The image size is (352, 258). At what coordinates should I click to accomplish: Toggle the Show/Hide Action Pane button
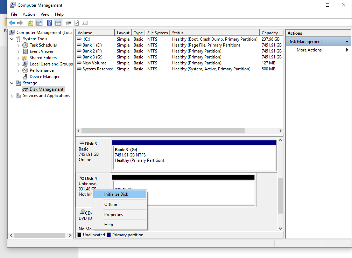point(58,23)
